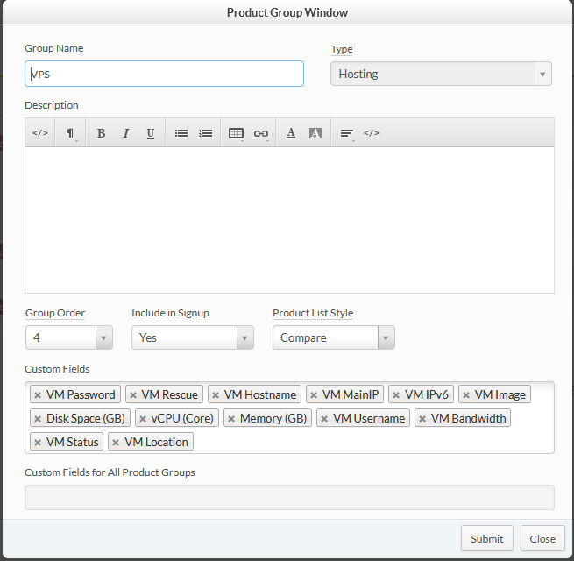This screenshot has width=574, height=561.
Task: Choose font color tool
Action: [x=291, y=133]
